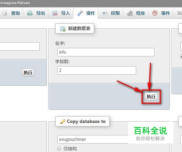Open the 权限 (Privileges) tab
The height and width of the screenshot is (152, 182).
tap(111, 13)
